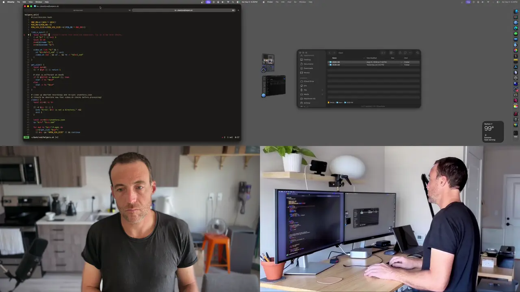520x292 pixels.
Task: Sort by the Date Modified column
Action: 372,58
